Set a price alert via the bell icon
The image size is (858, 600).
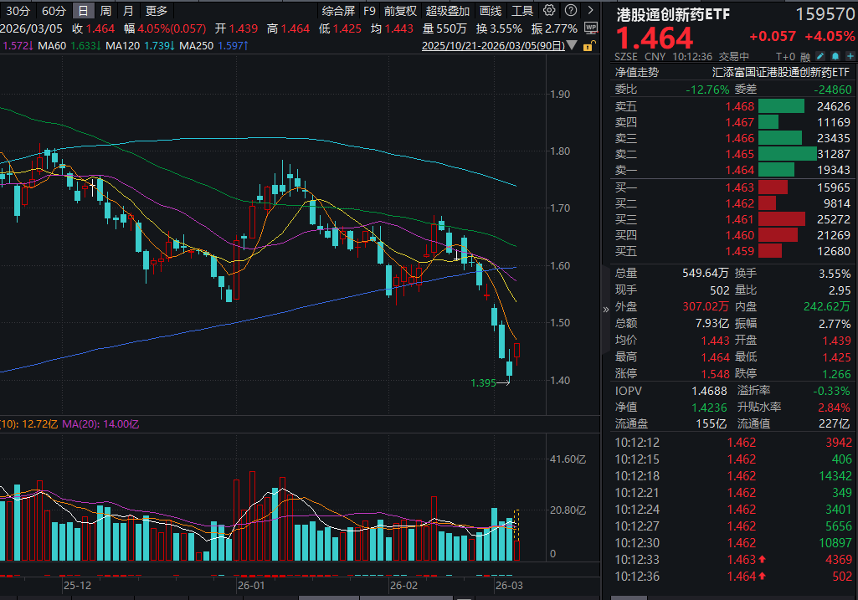point(835,55)
